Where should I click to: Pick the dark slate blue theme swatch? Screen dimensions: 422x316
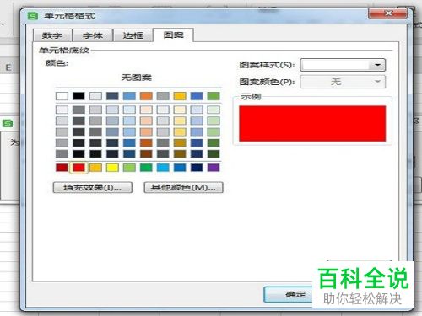tap(112, 96)
